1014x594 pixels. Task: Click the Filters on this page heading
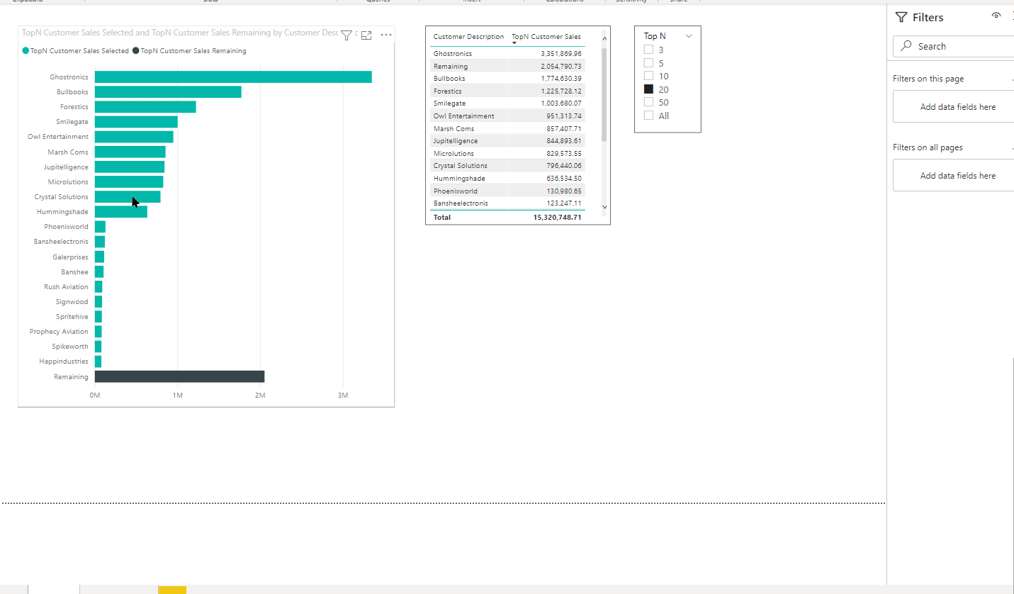click(928, 79)
